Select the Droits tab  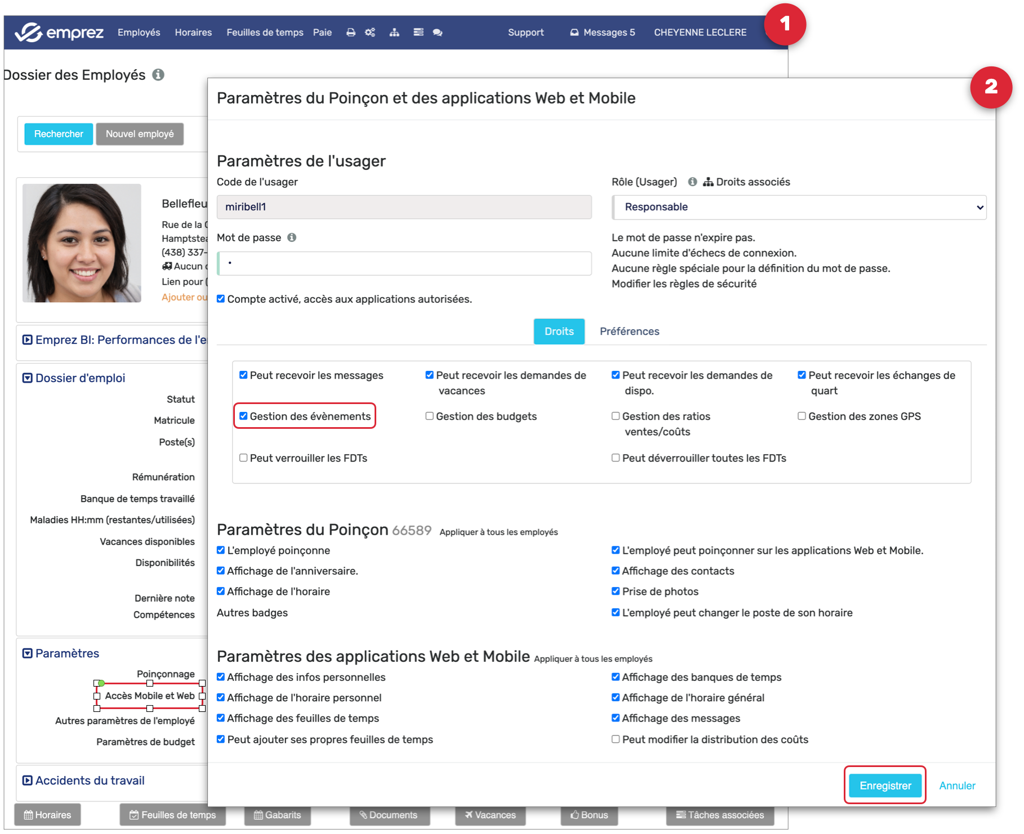[x=559, y=331]
